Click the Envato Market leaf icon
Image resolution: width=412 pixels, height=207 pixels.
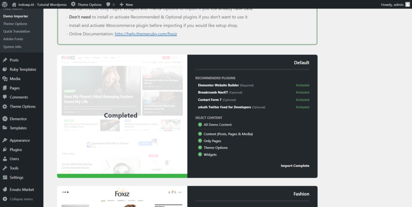coord(5,189)
